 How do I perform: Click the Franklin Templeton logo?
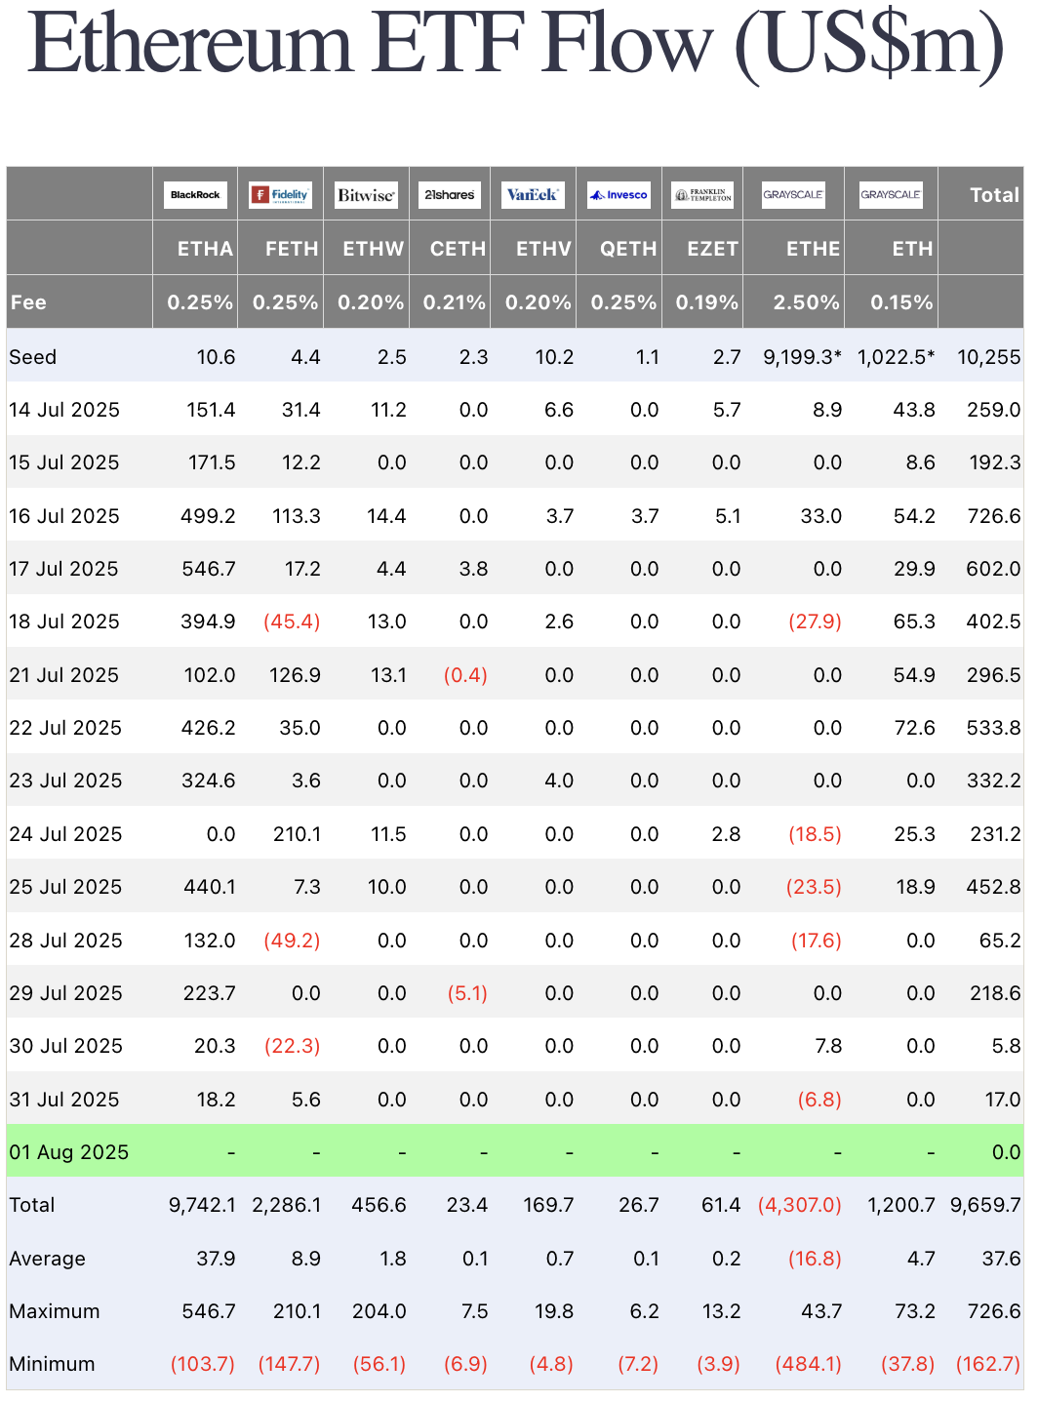click(x=702, y=195)
